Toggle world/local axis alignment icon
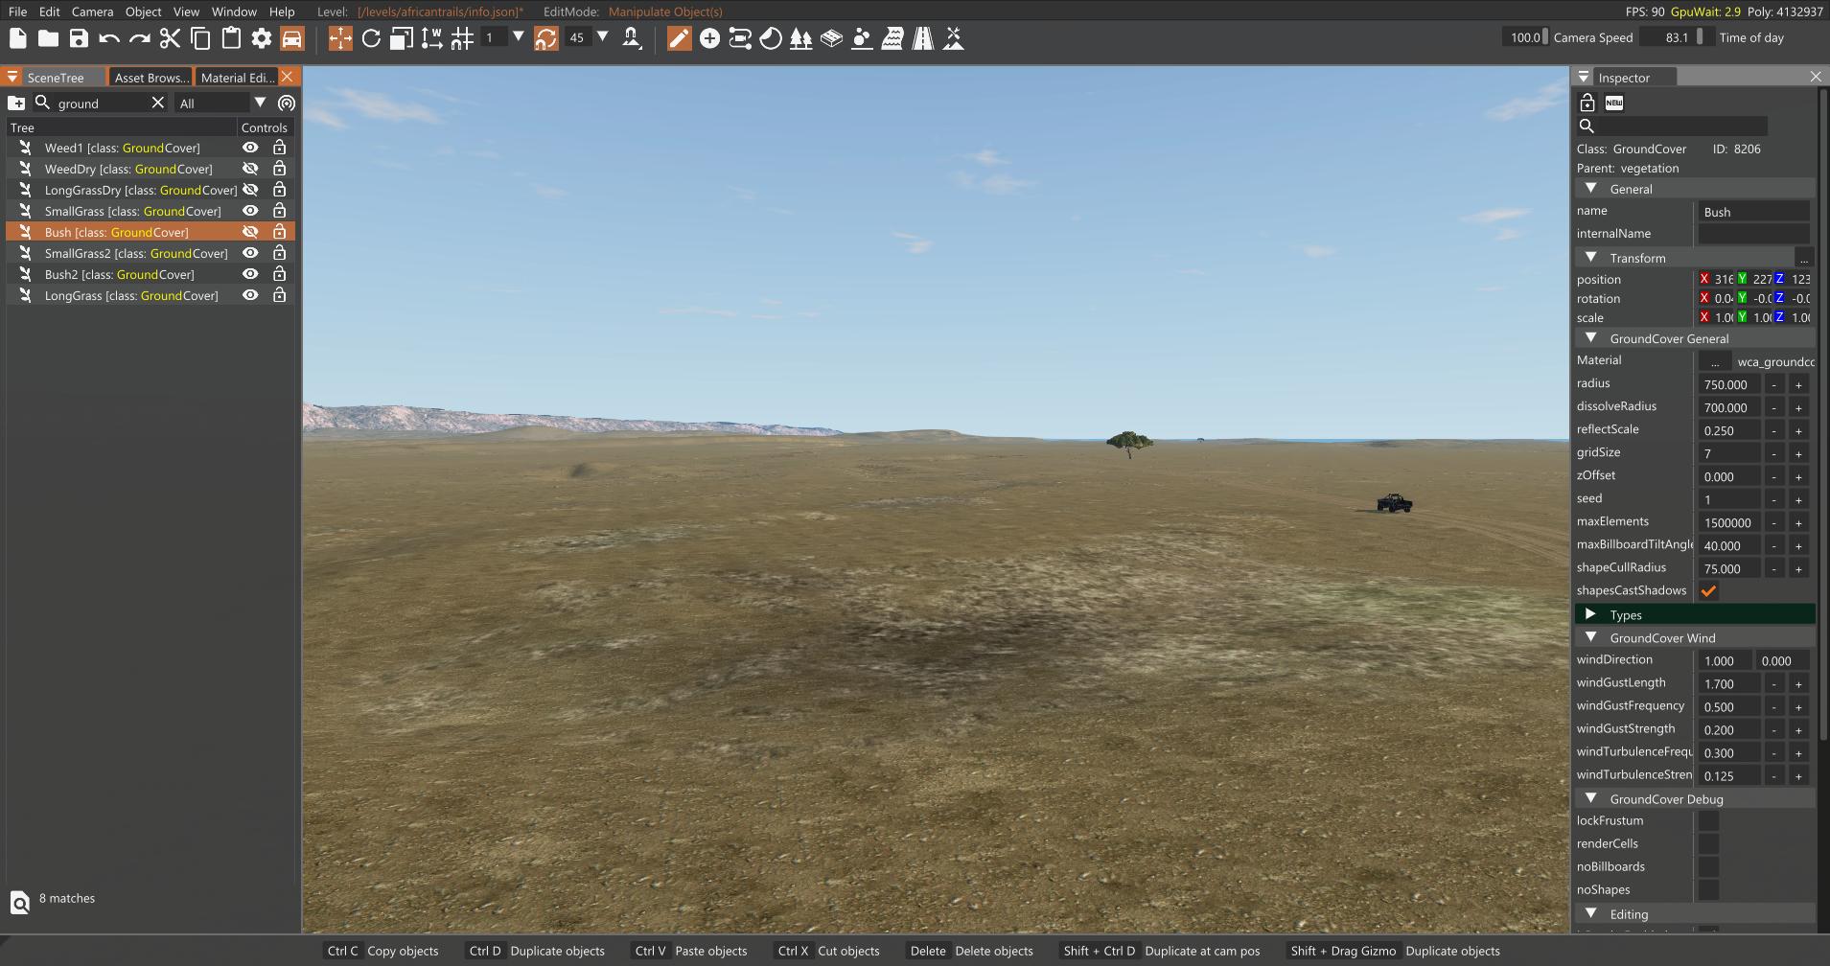1830x966 pixels. pyautogui.click(x=432, y=38)
